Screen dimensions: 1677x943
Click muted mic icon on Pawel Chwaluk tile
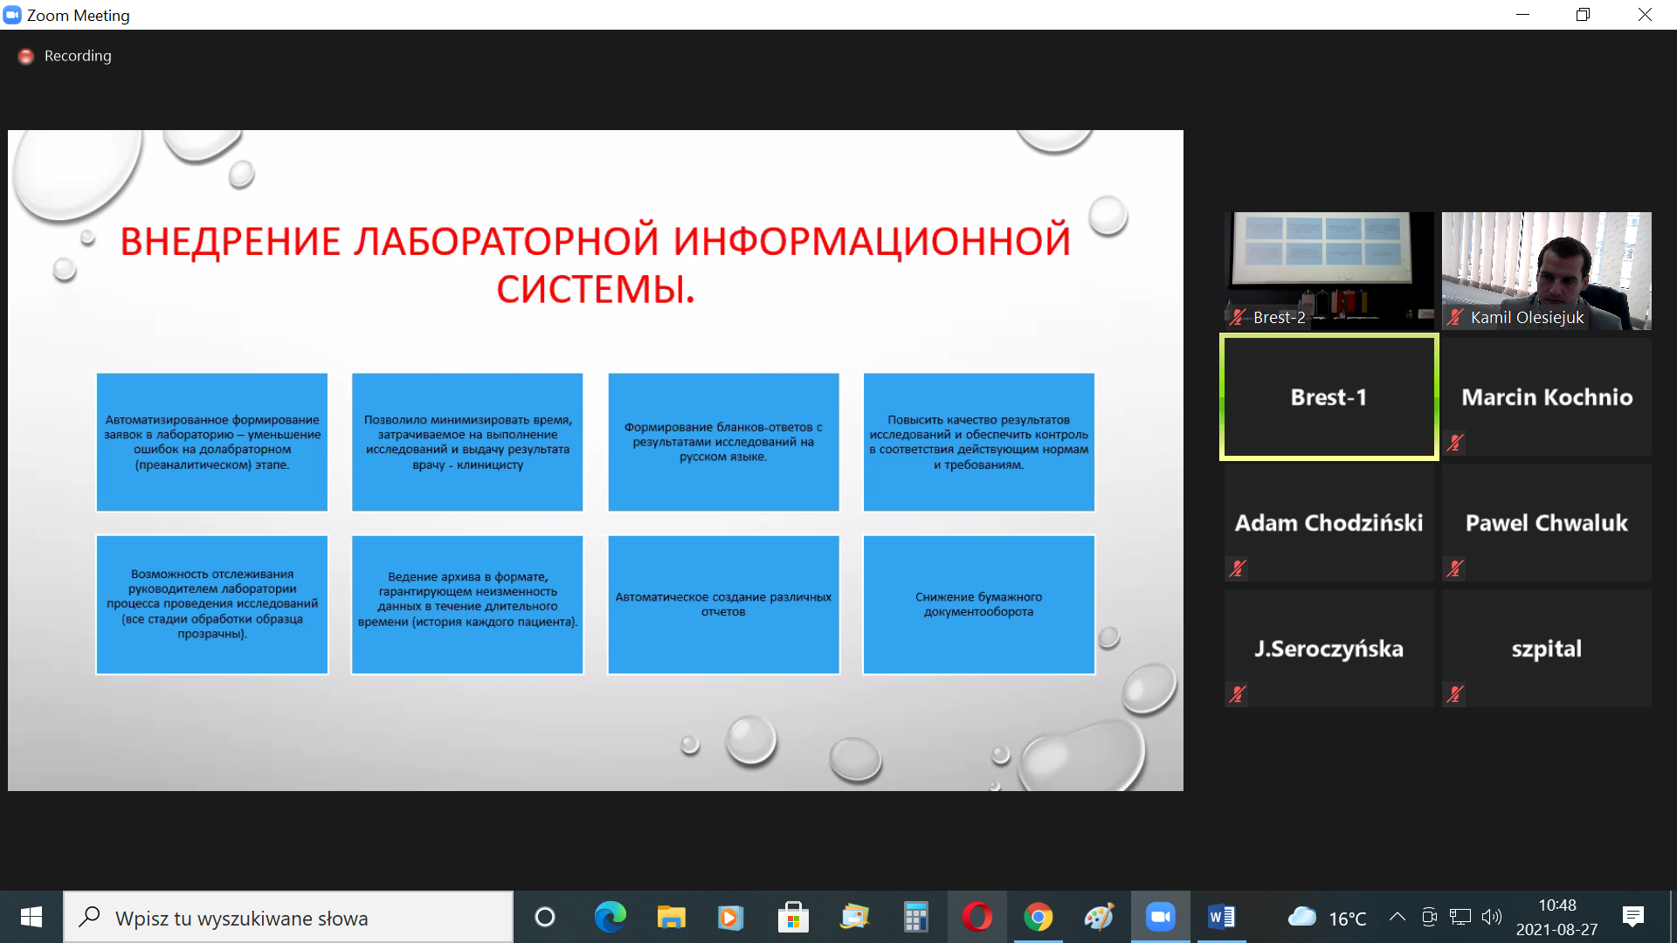pyautogui.click(x=1455, y=568)
